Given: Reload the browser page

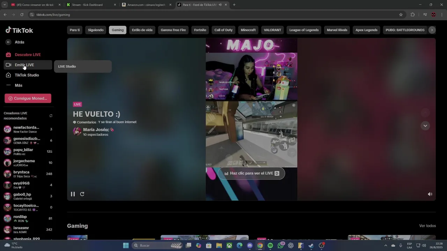Looking at the screenshot, I should [x=22, y=15].
